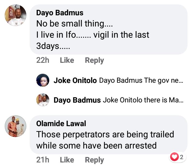Viewport: 190px width, 166px height.
Task: Reply to Olamide Lawal's comment
Action: coord(94,160)
